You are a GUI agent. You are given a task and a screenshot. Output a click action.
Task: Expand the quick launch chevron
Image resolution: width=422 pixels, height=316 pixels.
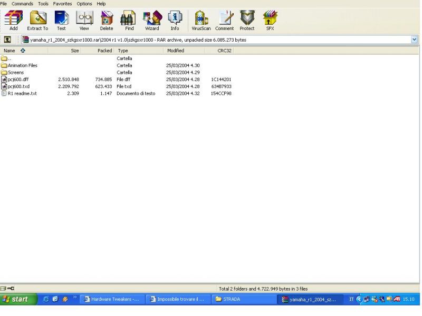75,297
